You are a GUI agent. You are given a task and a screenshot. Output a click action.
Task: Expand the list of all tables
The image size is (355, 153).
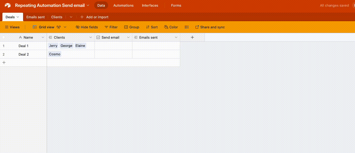point(71,17)
